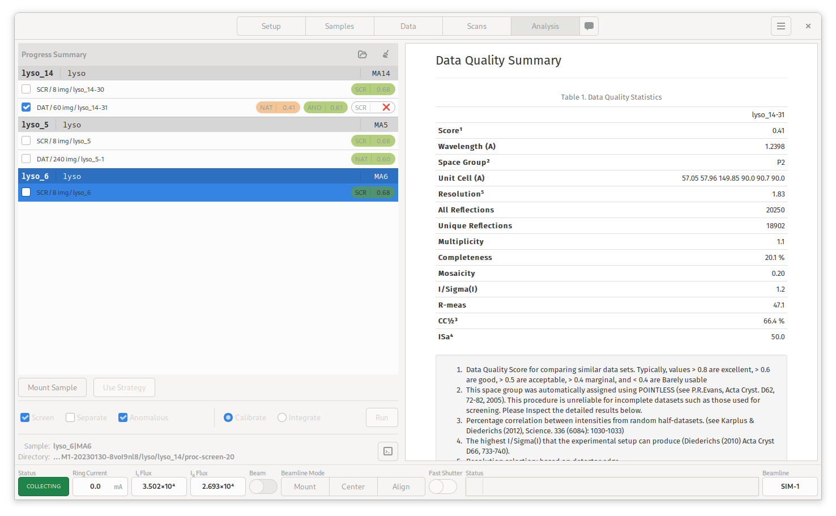836x516 pixels.
Task: Click the COLLECTING status indicator
Action: point(44,487)
